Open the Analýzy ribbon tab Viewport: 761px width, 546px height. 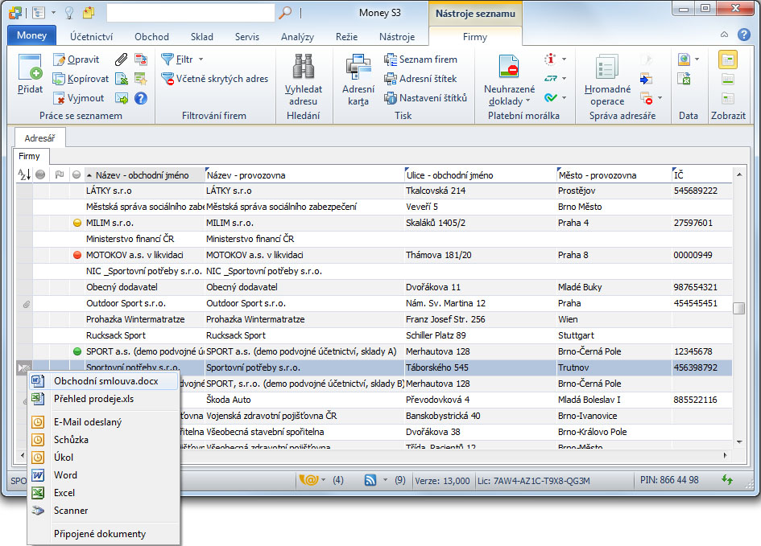pos(297,37)
